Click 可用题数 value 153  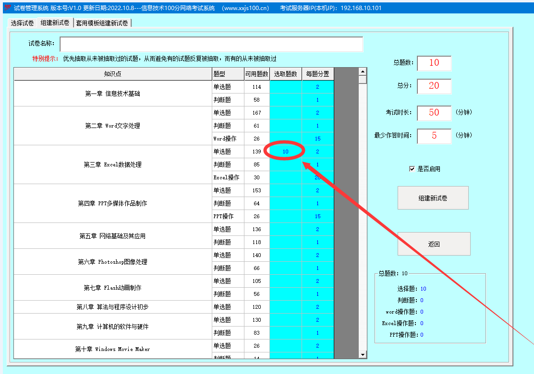pos(257,190)
